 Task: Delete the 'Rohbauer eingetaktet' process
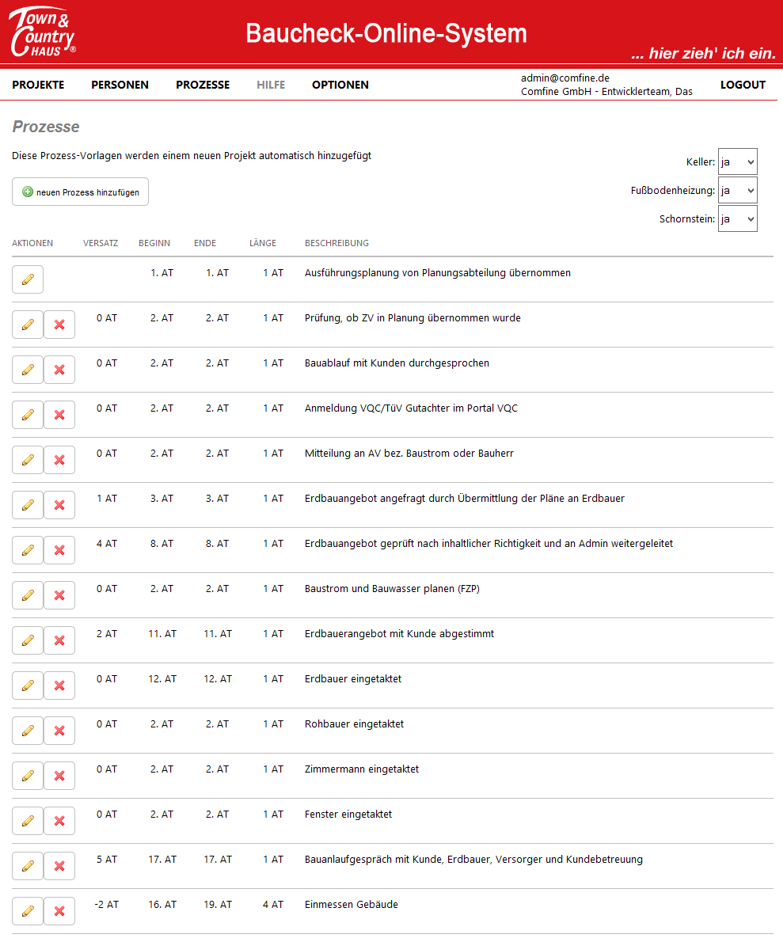[59, 731]
